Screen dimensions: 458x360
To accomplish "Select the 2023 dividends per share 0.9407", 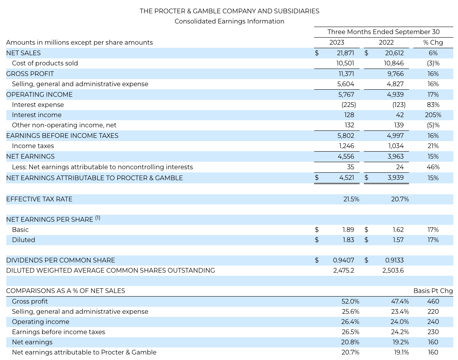I will [x=343, y=260].
